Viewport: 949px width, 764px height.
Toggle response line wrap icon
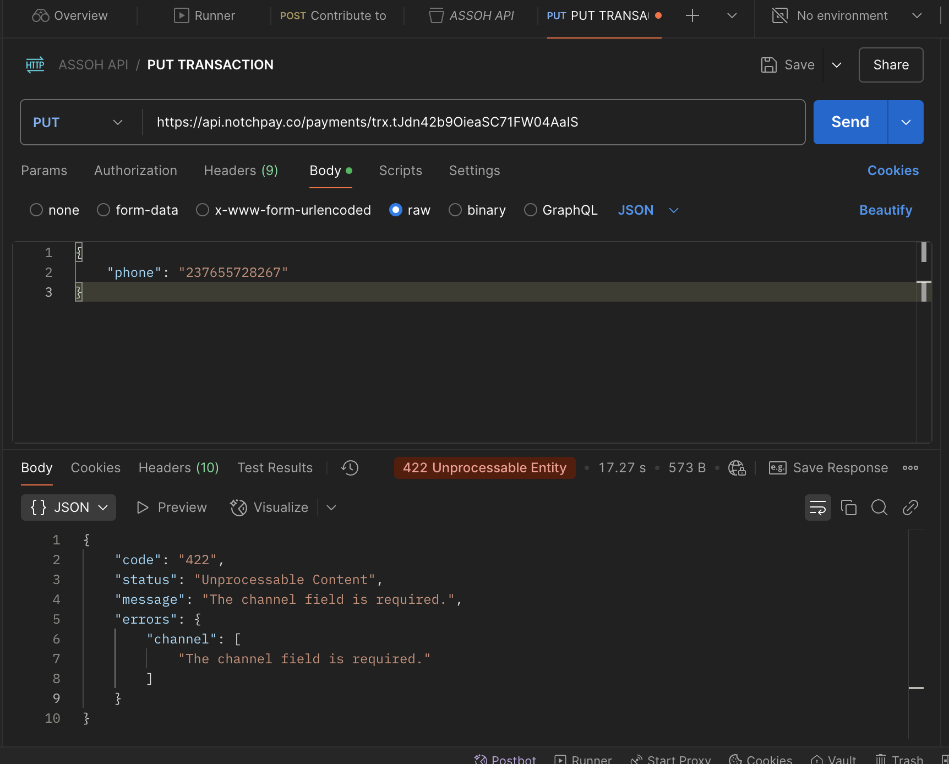pos(818,507)
